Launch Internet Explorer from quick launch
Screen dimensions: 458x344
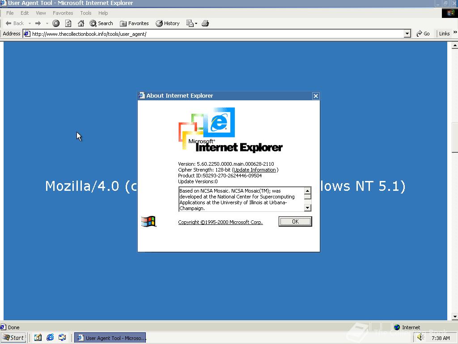(x=50, y=338)
